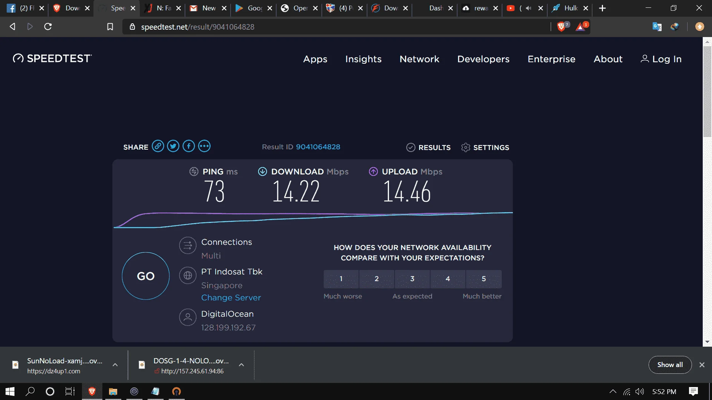
Task: Open Windows Start menu
Action: [10, 391]
